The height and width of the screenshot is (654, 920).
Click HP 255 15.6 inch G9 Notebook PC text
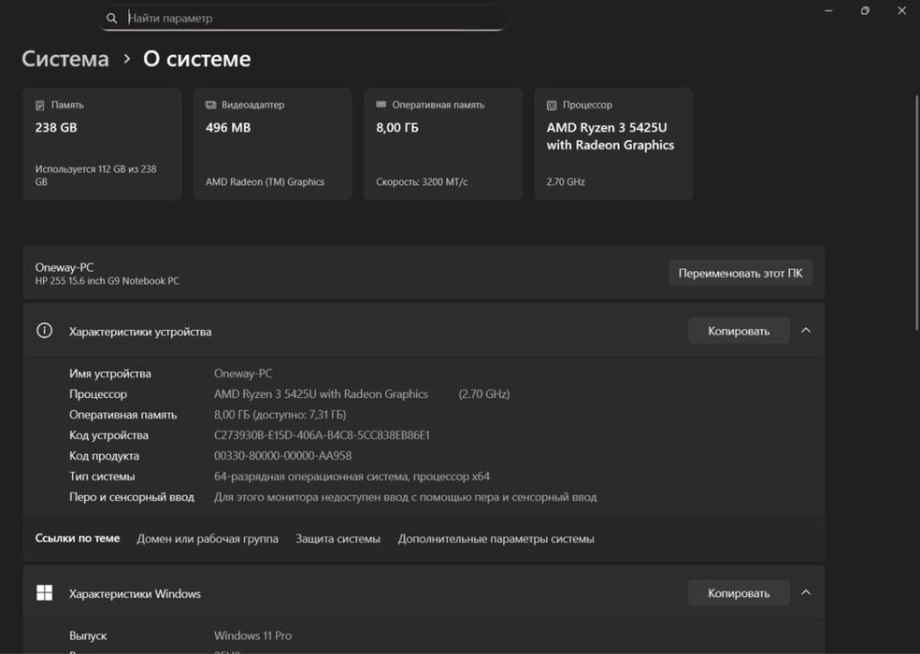click(x=108, y=281)
